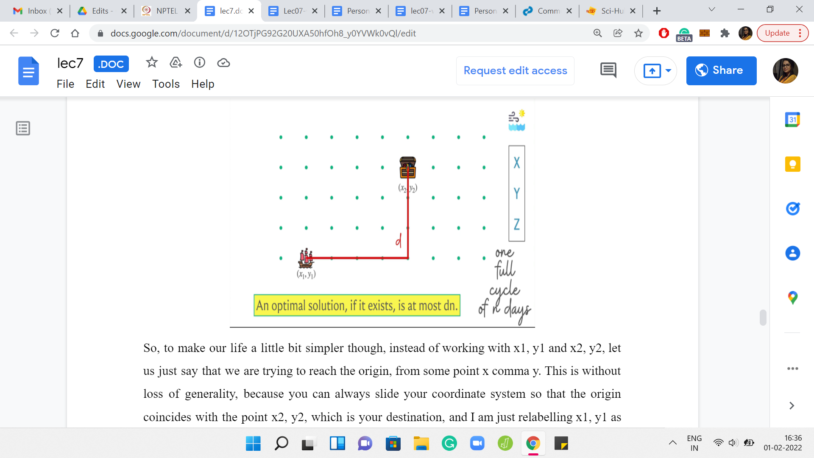This screenshot has width=814, height=458.
Task: Open the tab search dropdown arrow
Action: point(711,10)
